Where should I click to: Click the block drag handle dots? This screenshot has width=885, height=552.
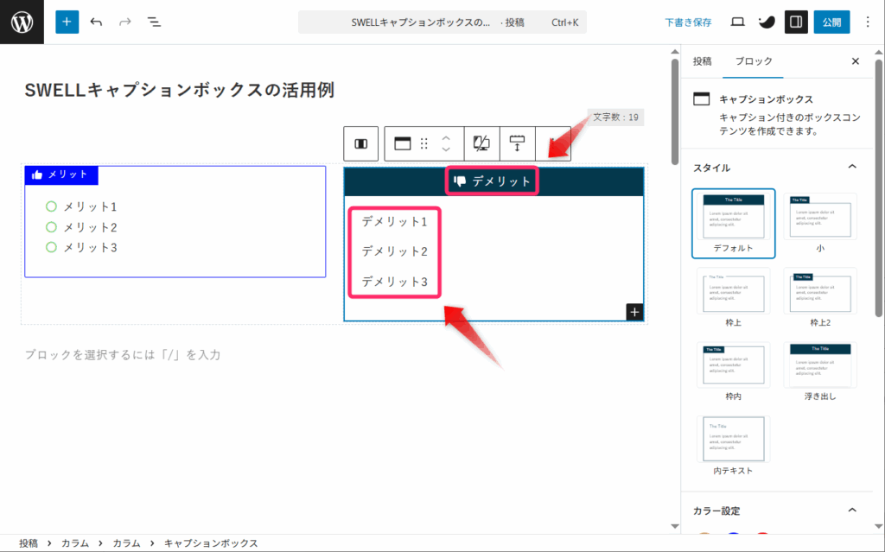click(423, 144)
